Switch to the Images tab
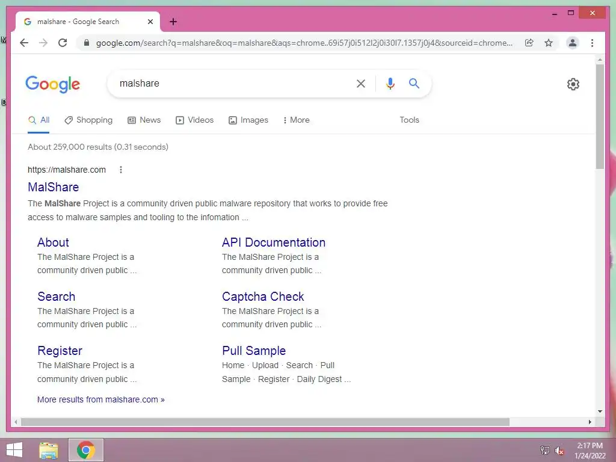The width and height of the screenshot is (616, 462). 248,120
